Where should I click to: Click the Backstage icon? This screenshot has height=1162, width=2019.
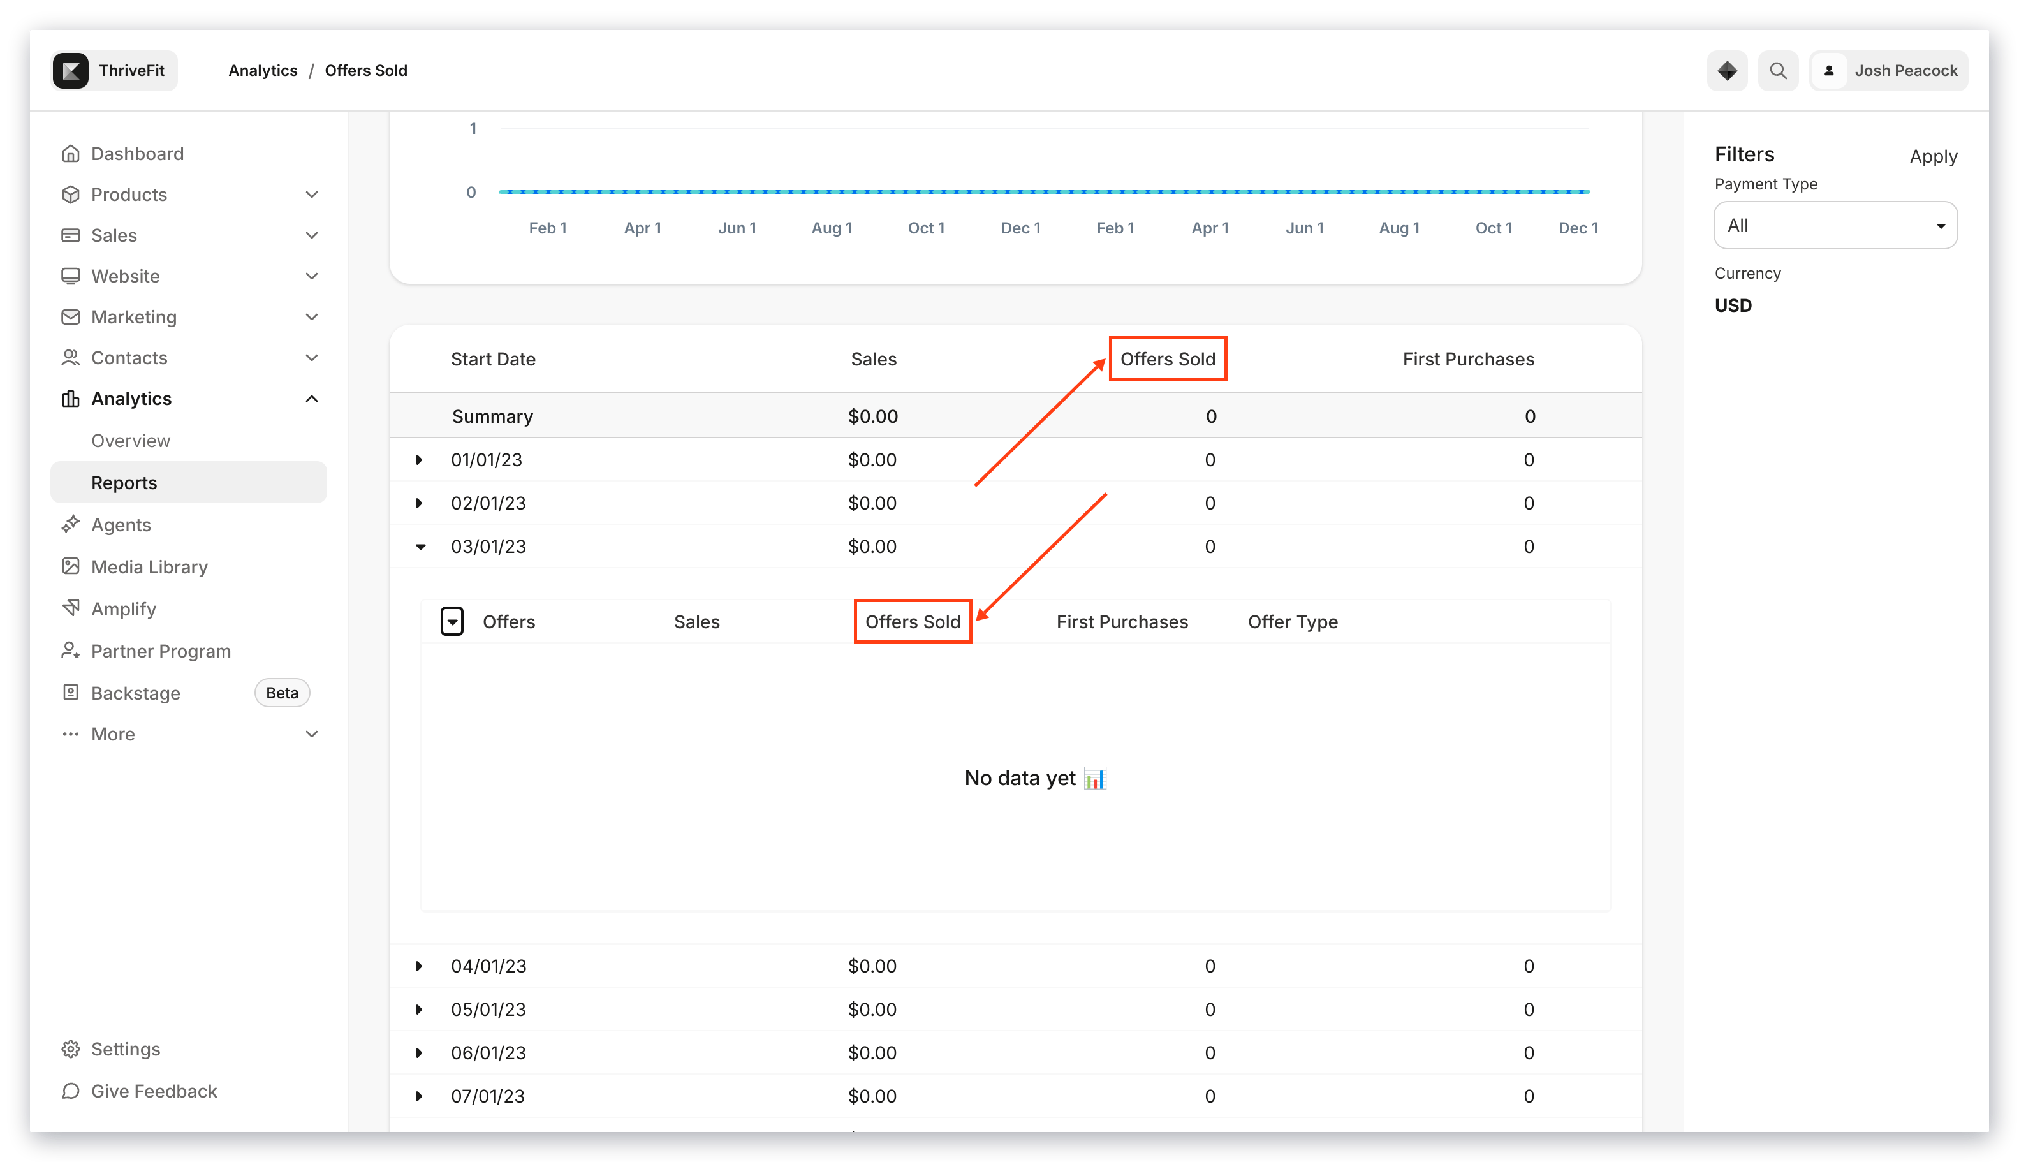71,692
